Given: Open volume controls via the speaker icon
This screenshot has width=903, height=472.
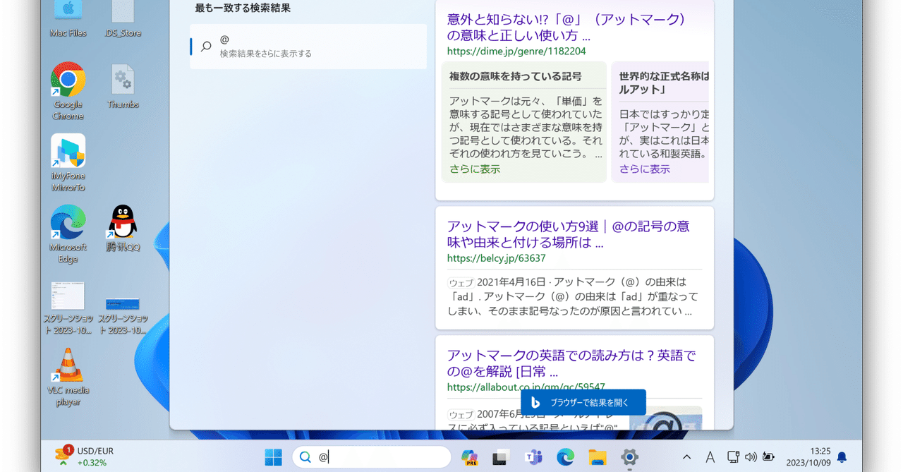Looking at the screenshot, I should tap(750, 456).
